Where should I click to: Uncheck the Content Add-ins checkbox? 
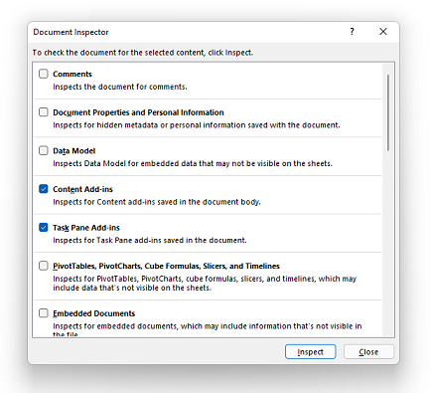click(44, 189)
